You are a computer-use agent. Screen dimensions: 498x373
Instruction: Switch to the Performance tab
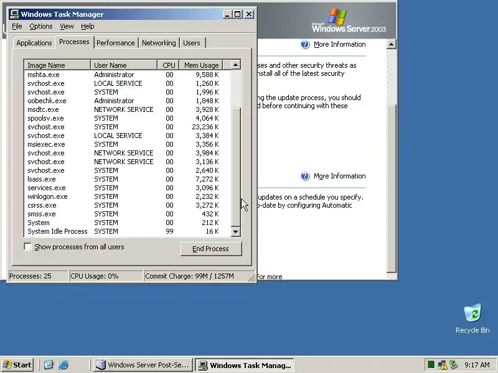[116, 43]
